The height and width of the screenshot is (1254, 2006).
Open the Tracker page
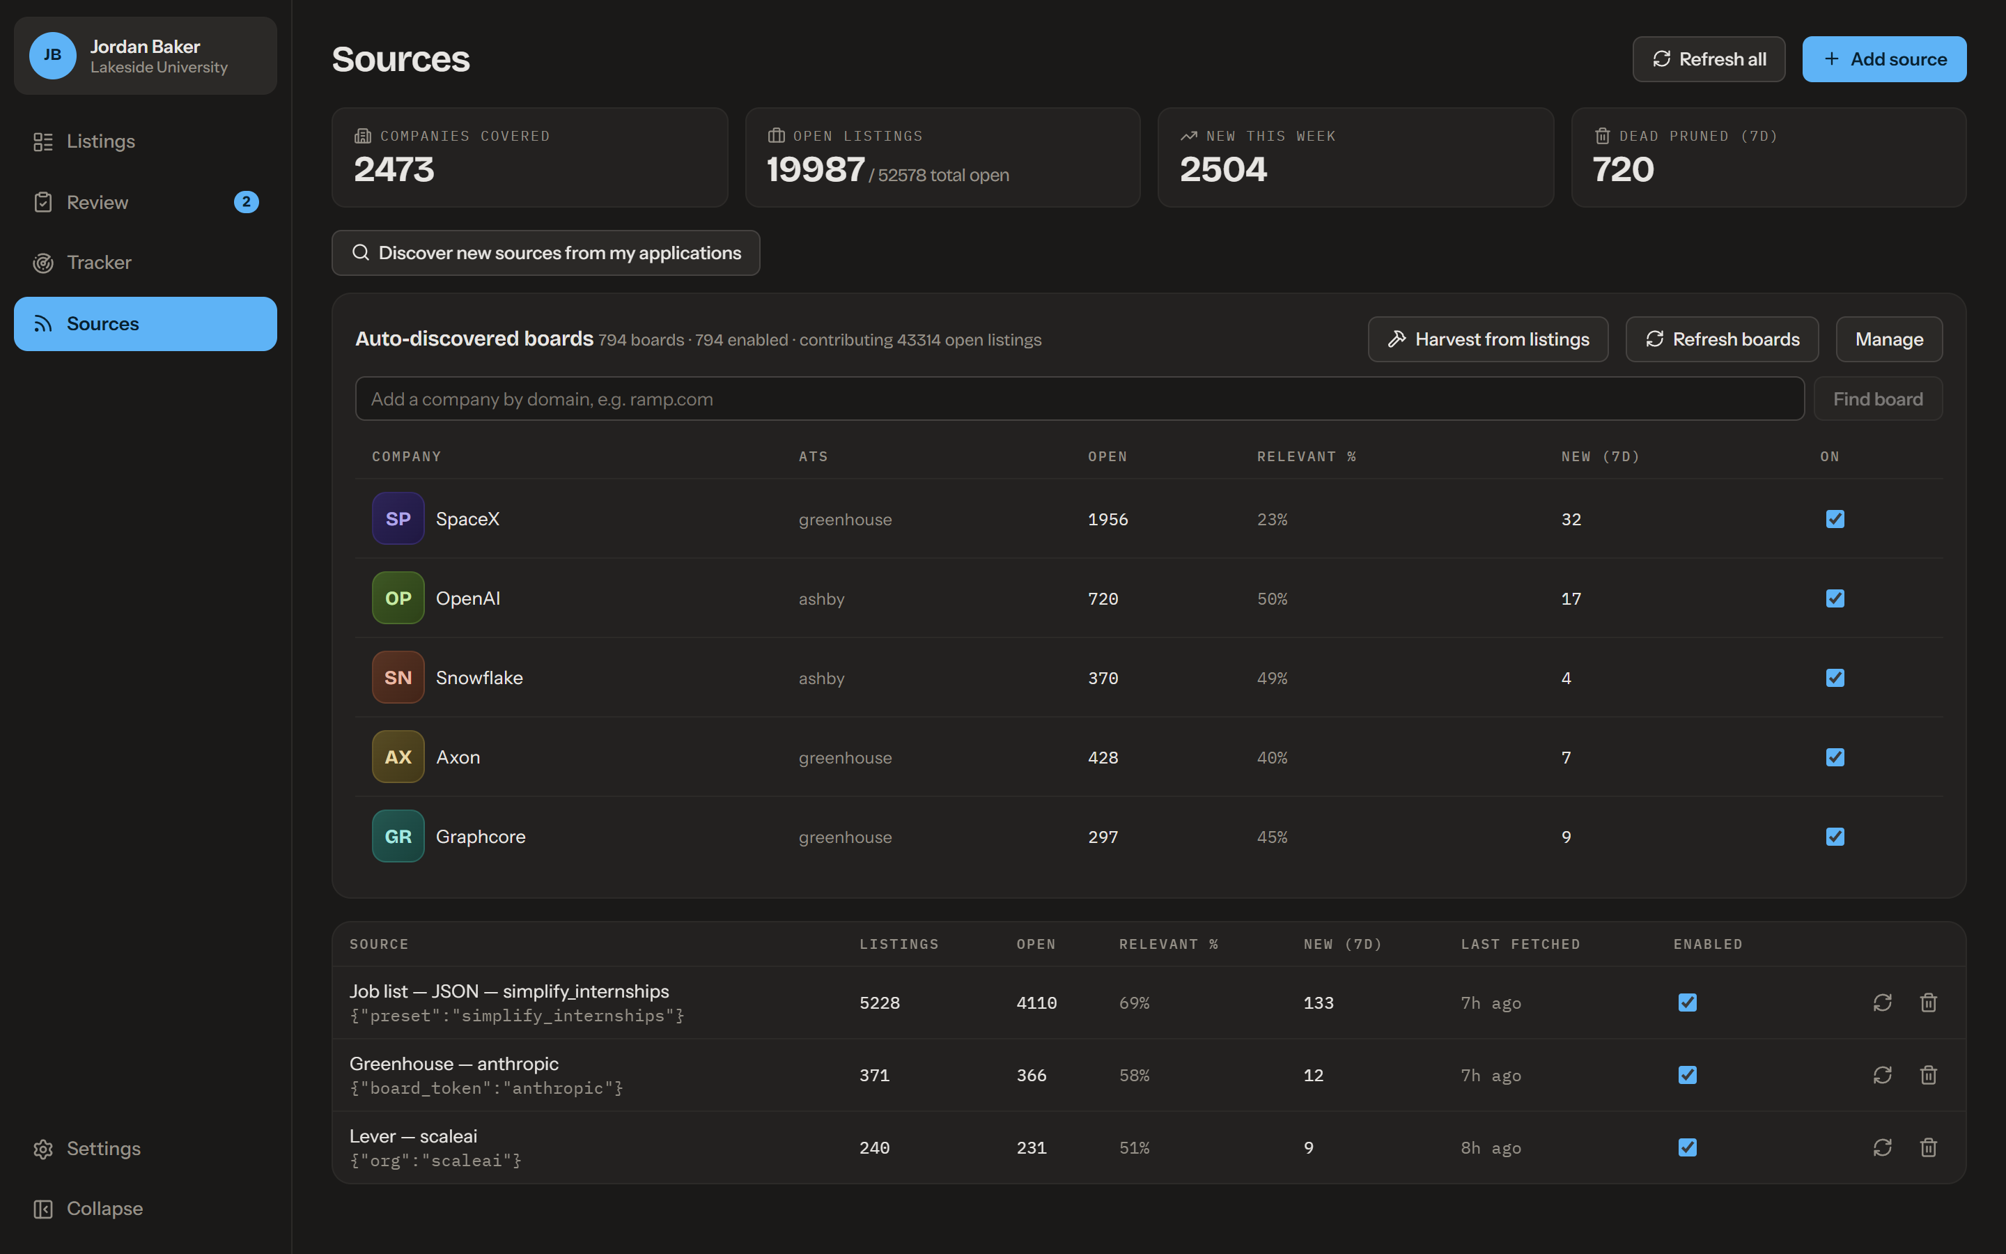pos(145,263)
